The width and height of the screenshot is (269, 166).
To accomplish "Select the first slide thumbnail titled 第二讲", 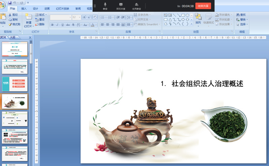I will pyautogui.click(x=14, y=49).
